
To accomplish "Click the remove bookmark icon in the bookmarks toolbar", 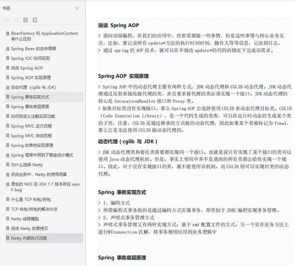I will [x=35, y=20].
